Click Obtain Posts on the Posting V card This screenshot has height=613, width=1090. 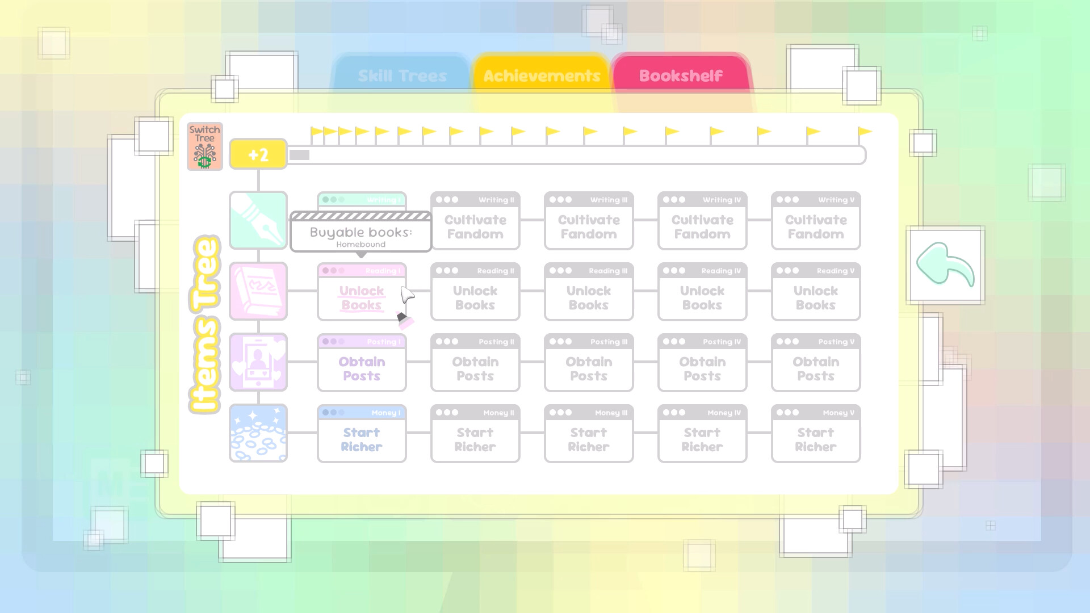coord(816,369)
